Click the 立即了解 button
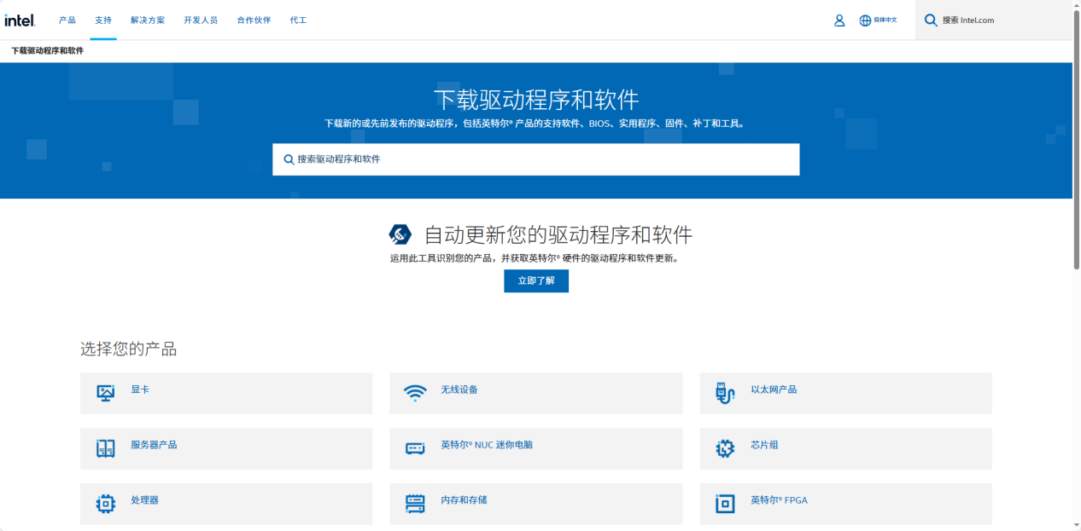This screenshot has height=531, width=1081. (535, 280)
